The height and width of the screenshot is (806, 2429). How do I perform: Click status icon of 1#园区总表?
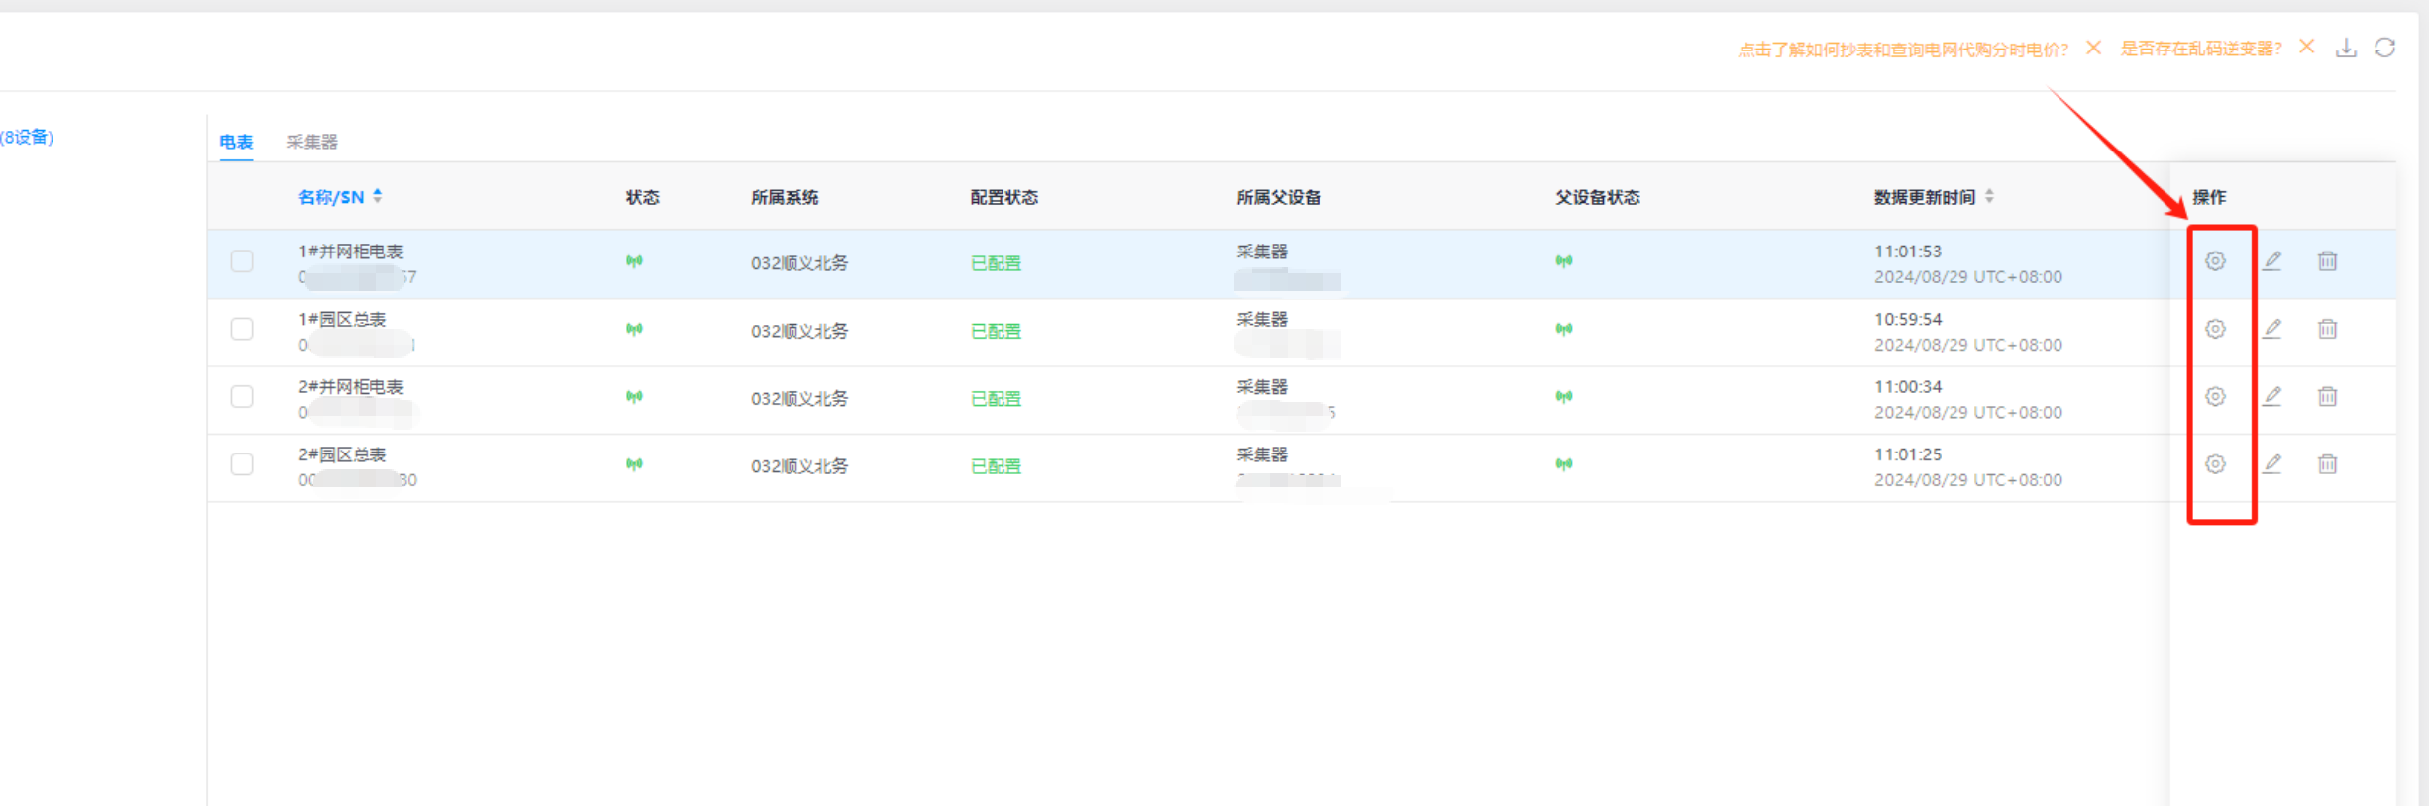pyautogui.click(x=634, y=329)
